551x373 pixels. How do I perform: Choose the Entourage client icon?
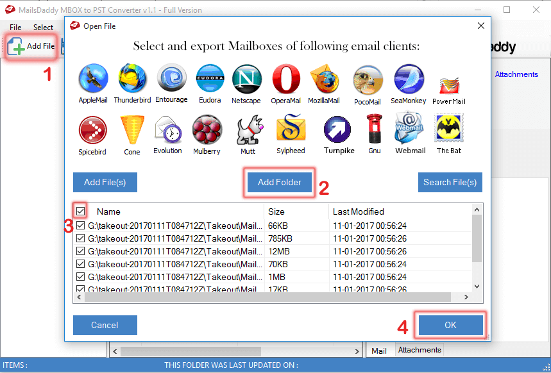pyautogui.click(x=171, y=78)
